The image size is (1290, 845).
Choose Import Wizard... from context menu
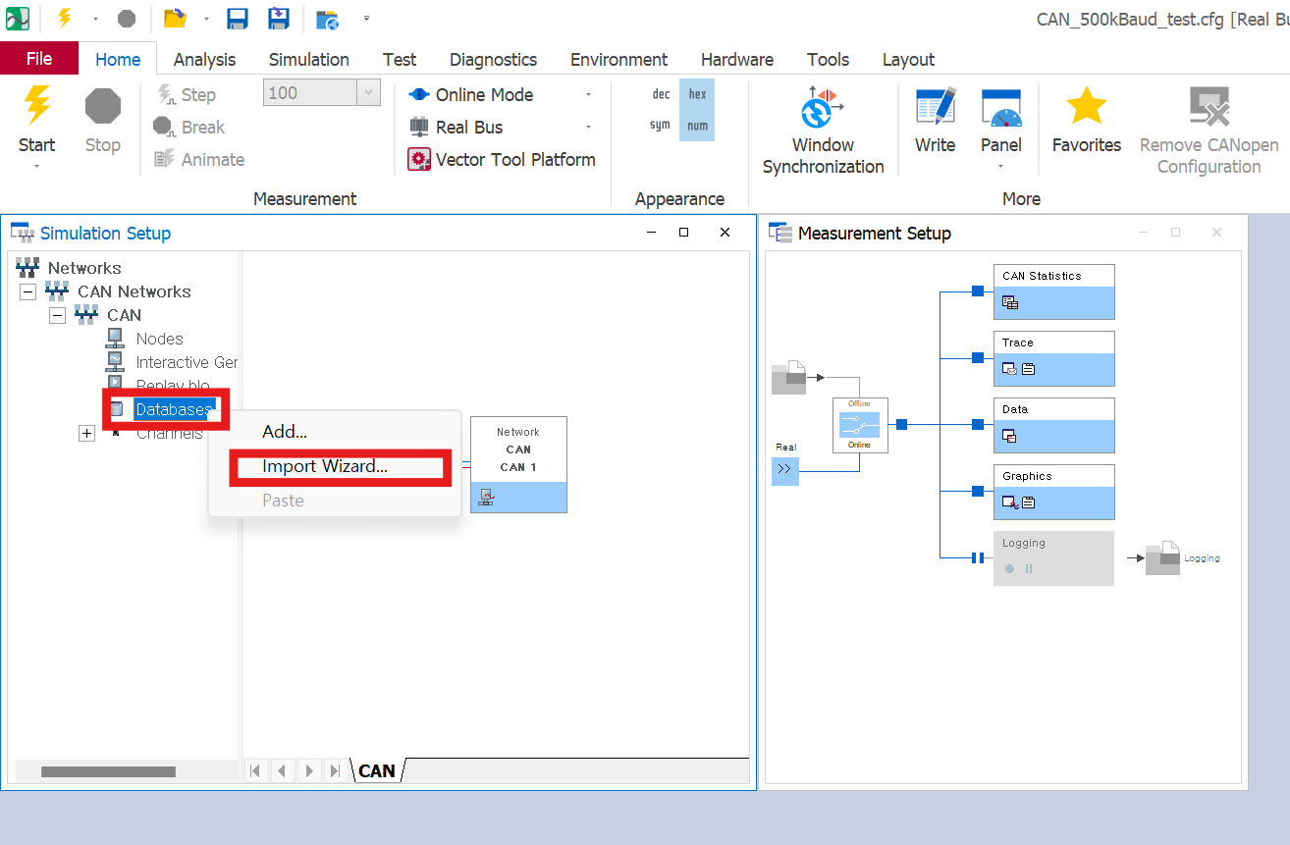[325, 466]
